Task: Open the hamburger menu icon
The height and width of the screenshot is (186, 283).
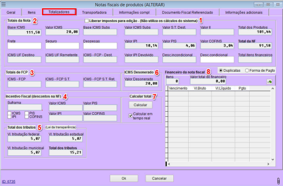Action: [4, 4]
